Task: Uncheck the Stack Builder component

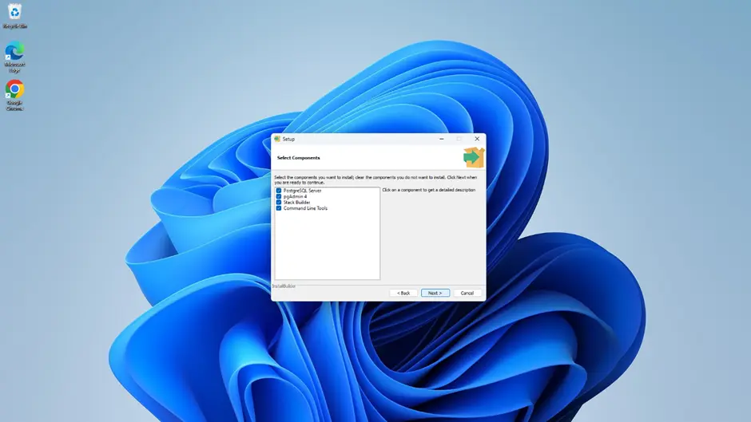Action: tap(279, 203)
